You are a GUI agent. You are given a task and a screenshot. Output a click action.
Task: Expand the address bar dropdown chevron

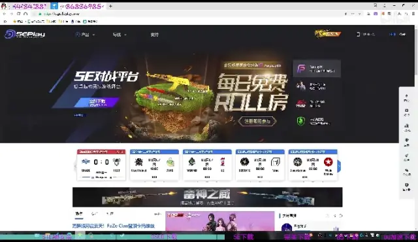(x=360, y=14)
